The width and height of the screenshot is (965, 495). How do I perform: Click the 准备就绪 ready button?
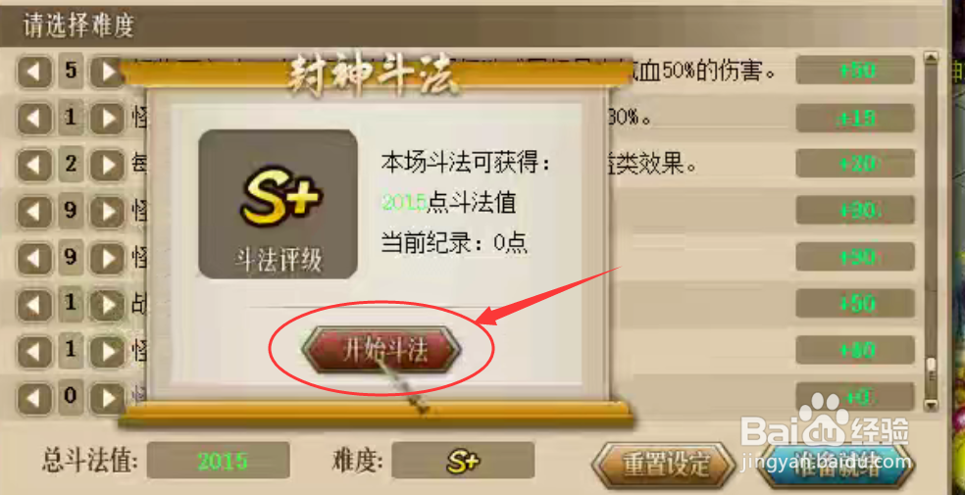pos(836,464)
